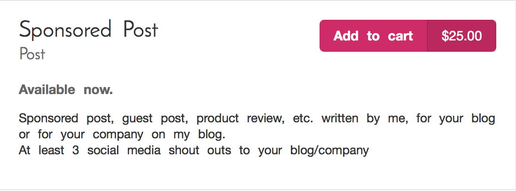This screenshot has height=191, width=516.
Task: Click the phrase 'At least 3'
Action: pyautogui.click(x=49, y=150)
